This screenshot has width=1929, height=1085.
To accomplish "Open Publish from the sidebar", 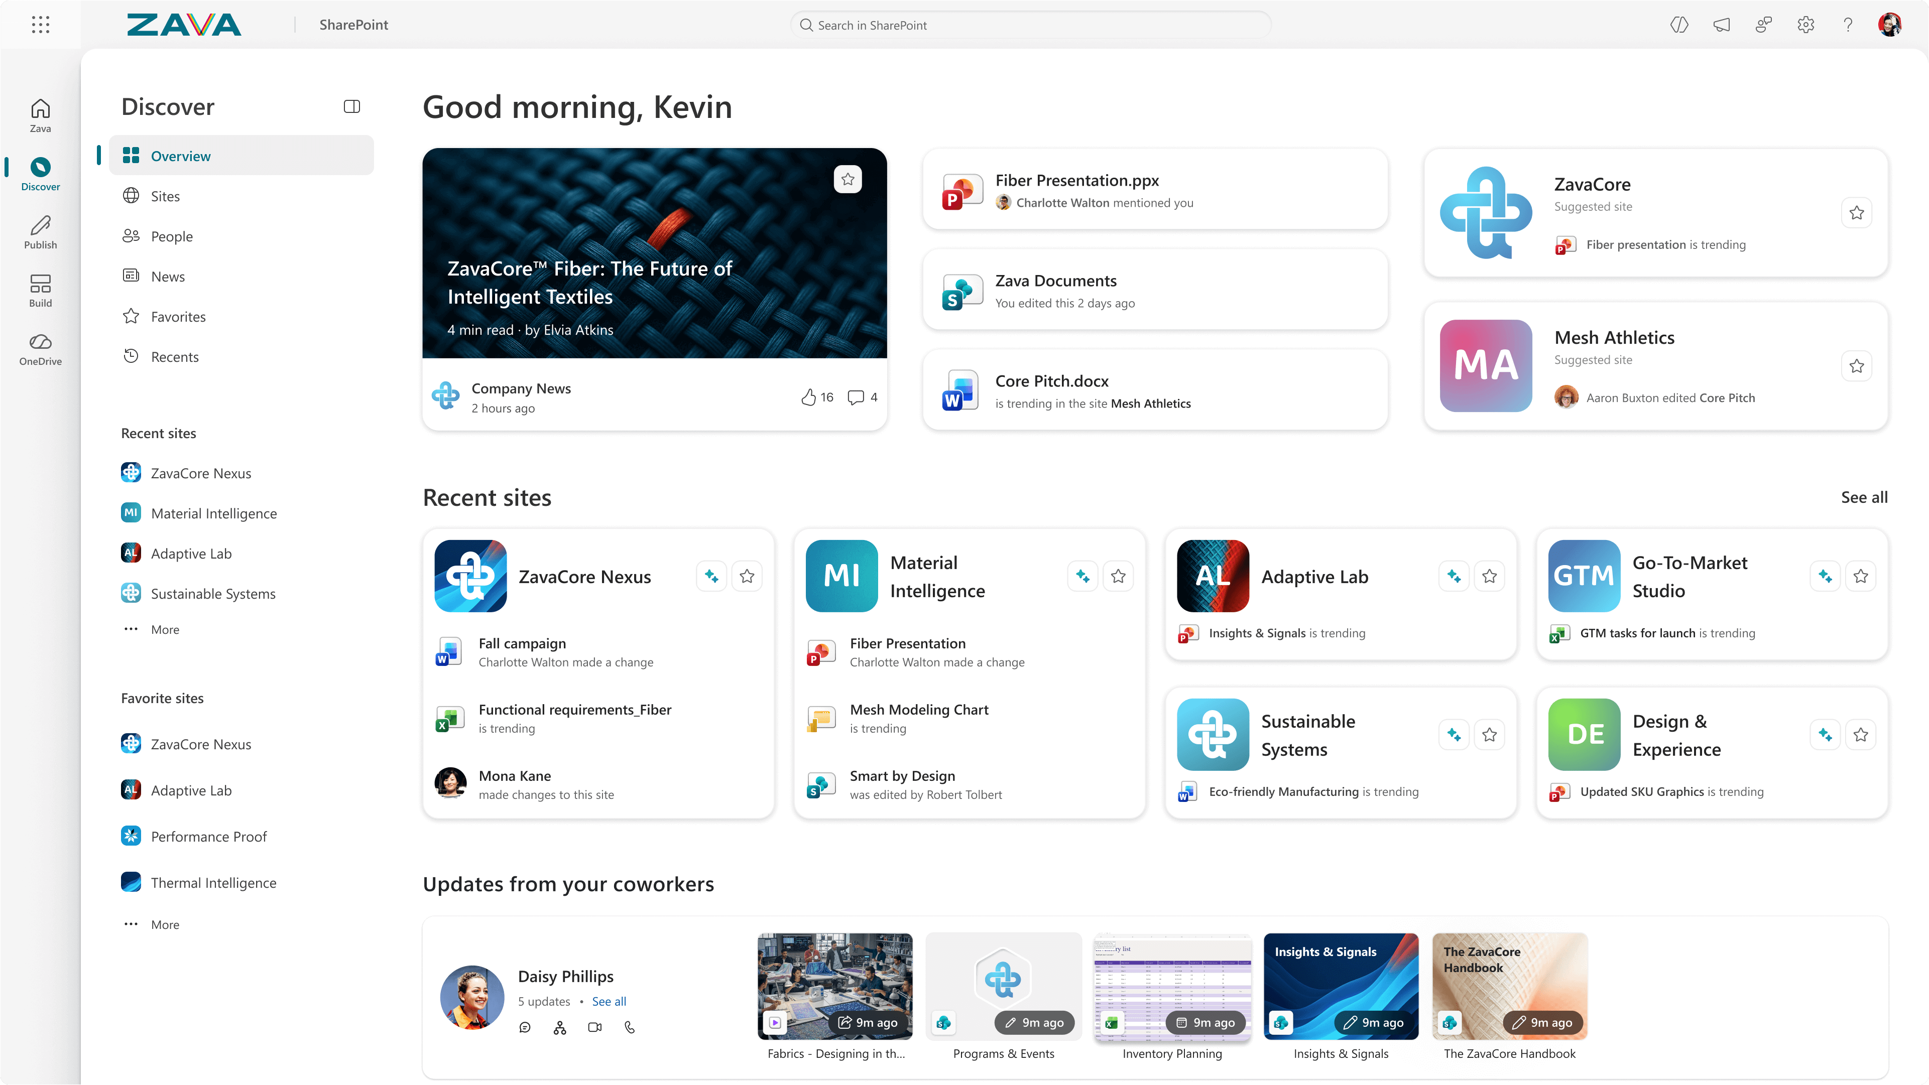I will click(x=41, y=231).
